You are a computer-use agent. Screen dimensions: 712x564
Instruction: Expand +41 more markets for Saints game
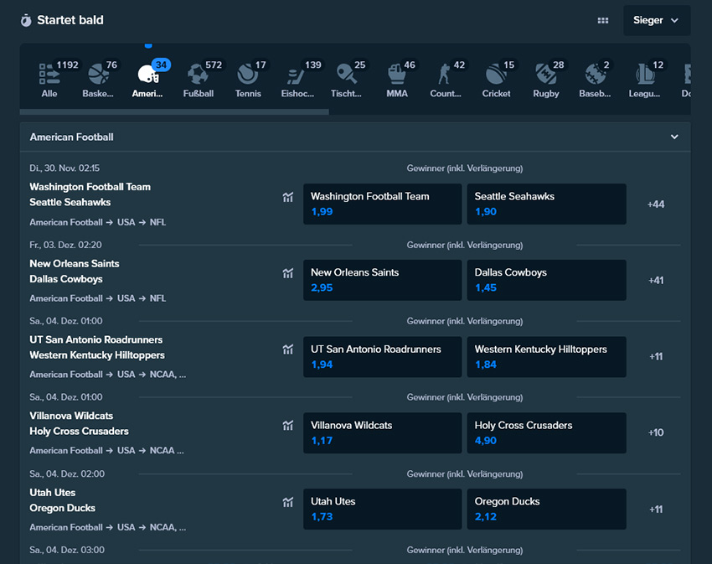coord(656,281)
